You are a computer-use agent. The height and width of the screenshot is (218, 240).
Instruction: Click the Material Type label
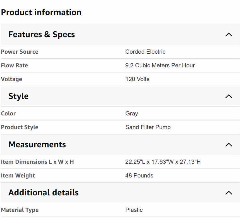click(x=20, y=210)
